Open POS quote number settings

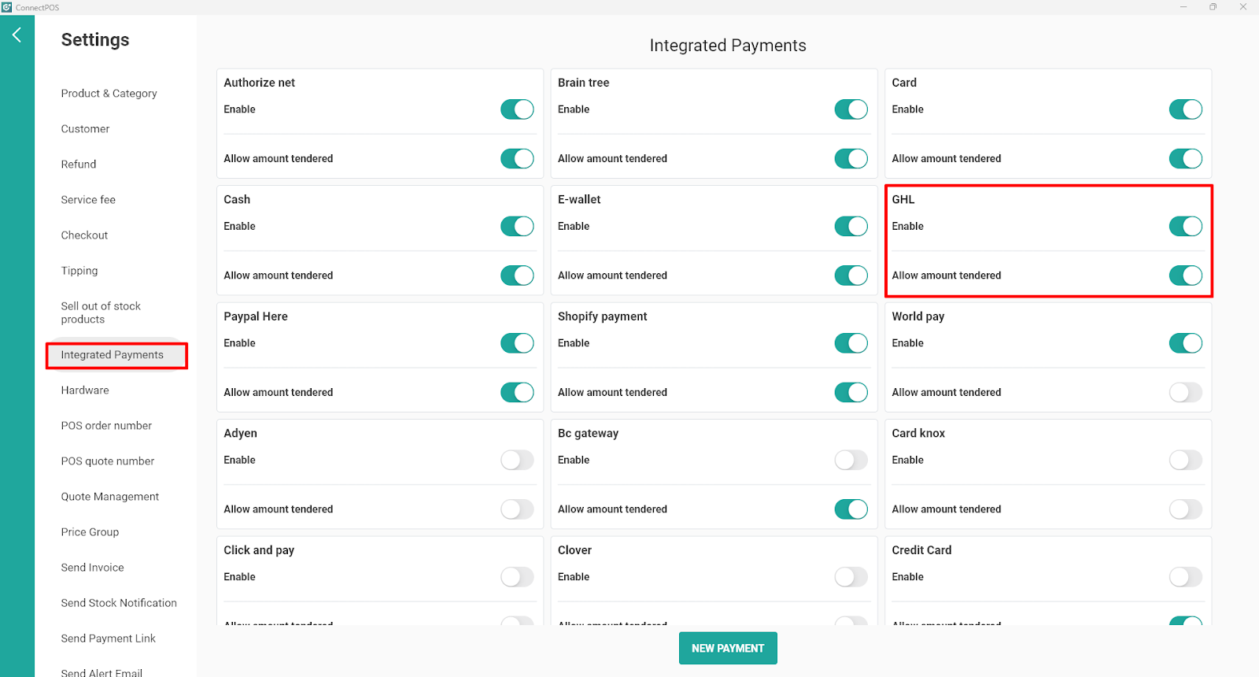[108, 461]
